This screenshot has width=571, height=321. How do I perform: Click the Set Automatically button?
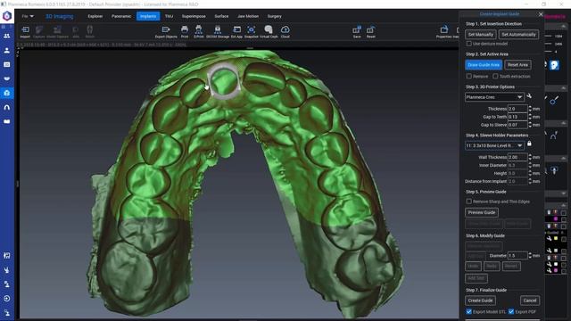click(x=518, y=35)
